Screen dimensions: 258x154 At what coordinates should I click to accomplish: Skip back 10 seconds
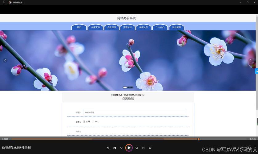(x=121, y=148)
